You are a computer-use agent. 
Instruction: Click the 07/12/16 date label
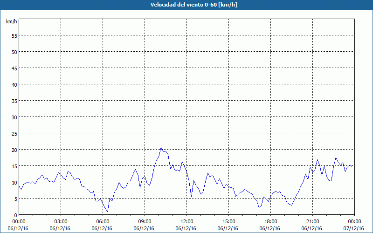(354, 228)
